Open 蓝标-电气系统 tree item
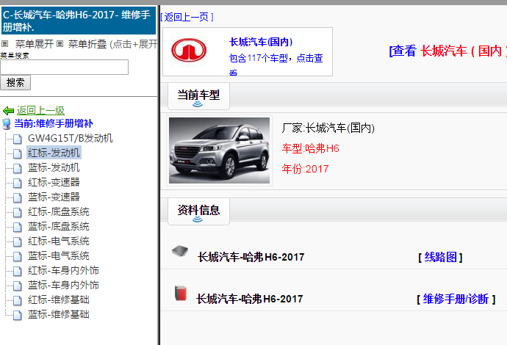Viewport: 507px width, 345px height. [x=59, y=256]
